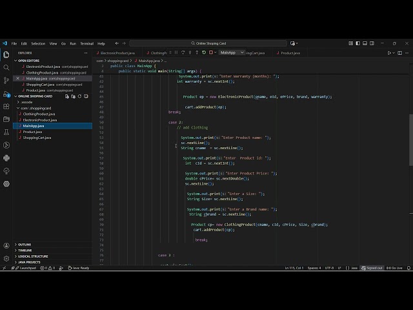The image size is (413, 310).
Task: Open the Source Control view
Action: coord(6,80)
